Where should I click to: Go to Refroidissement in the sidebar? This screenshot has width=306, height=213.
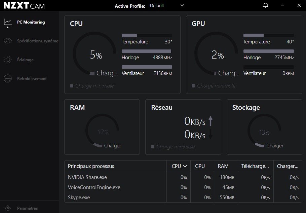32,79
